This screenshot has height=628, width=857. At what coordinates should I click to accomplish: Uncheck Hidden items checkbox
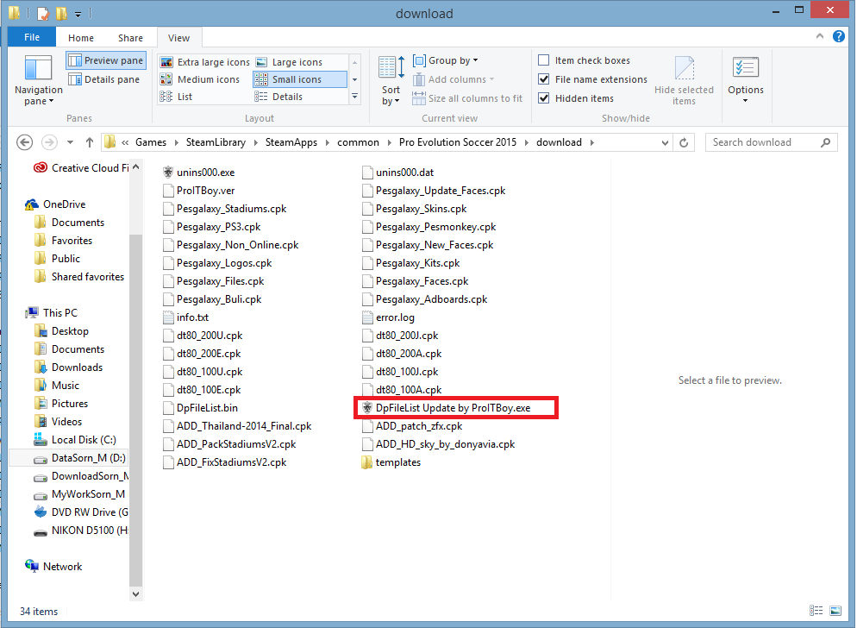coord(544,98)
